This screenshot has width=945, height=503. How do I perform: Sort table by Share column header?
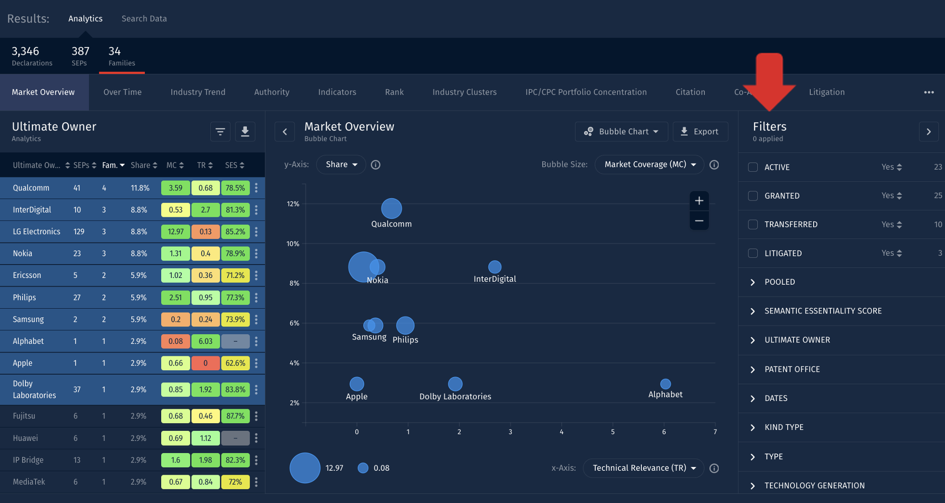[144, 165]
